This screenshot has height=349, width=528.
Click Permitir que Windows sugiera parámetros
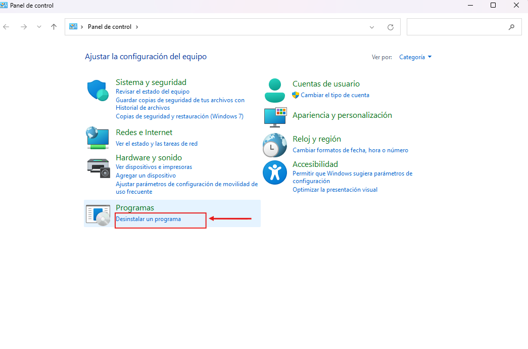pos(352,178)
